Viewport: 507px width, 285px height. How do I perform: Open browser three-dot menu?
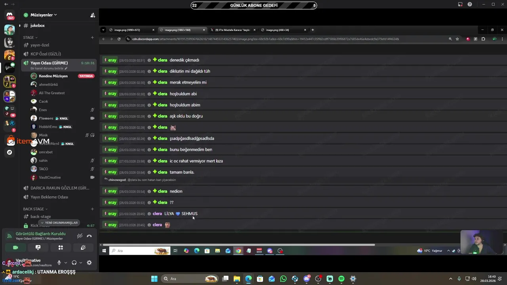(502, 39)
